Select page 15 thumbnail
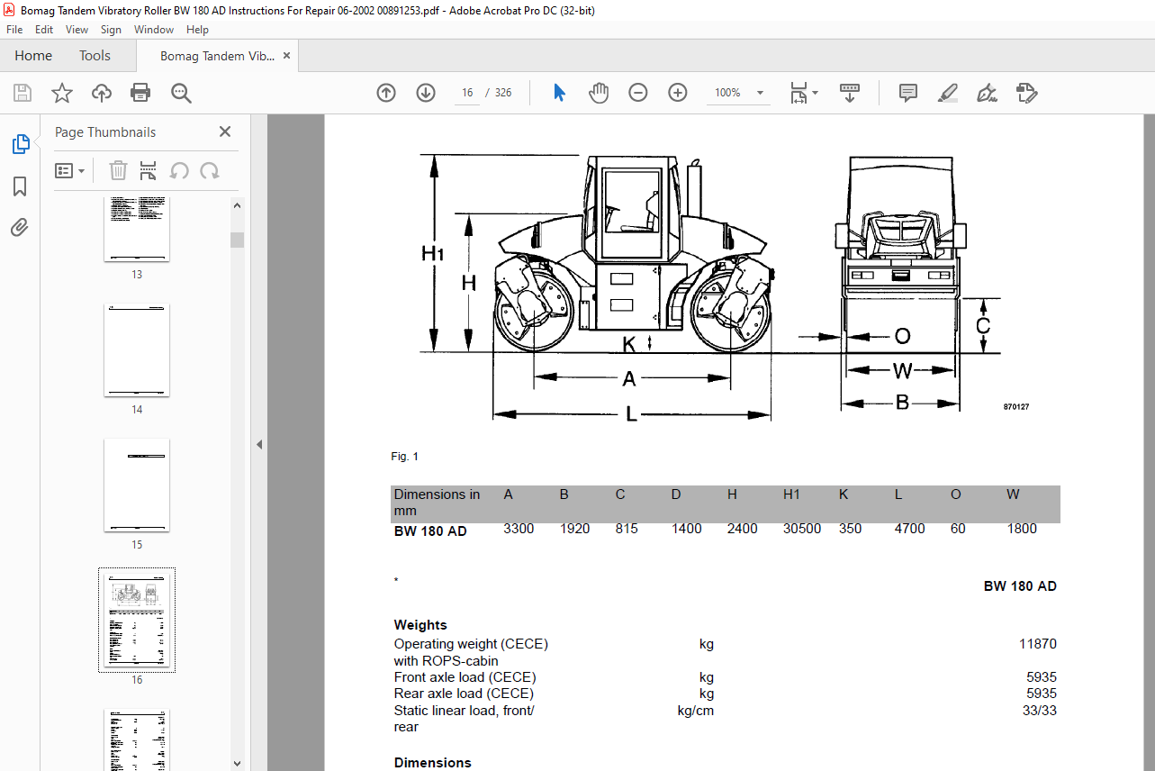Screen dimensions: 1155x771 coord(137,485)
